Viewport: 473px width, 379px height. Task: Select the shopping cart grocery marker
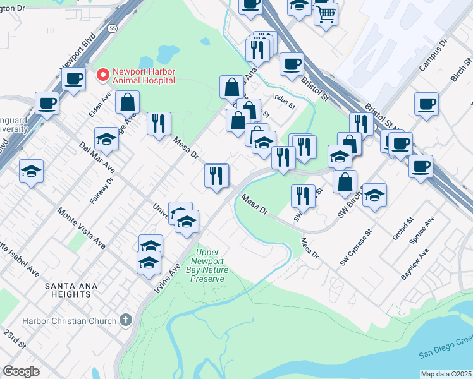click(326, 16)
